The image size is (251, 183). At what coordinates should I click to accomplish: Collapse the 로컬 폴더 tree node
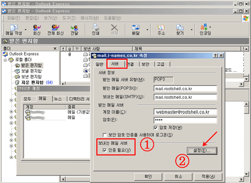[6, 60]
